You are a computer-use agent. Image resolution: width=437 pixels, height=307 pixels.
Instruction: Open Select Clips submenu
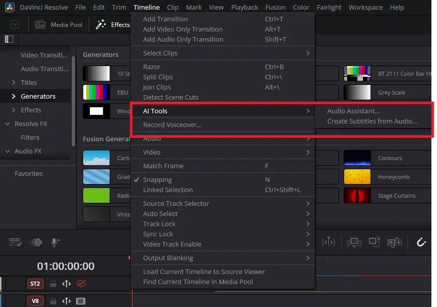(223, 53)
